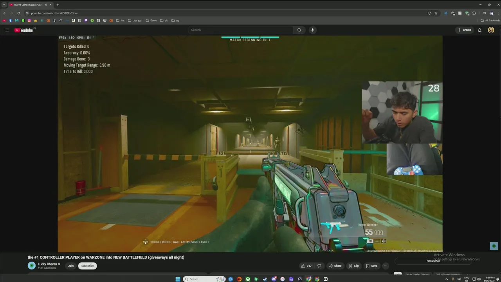Viewport: 501px width, 282px height.
Task: Open the Instagram bookmark icon
Action: click(29, 20)
